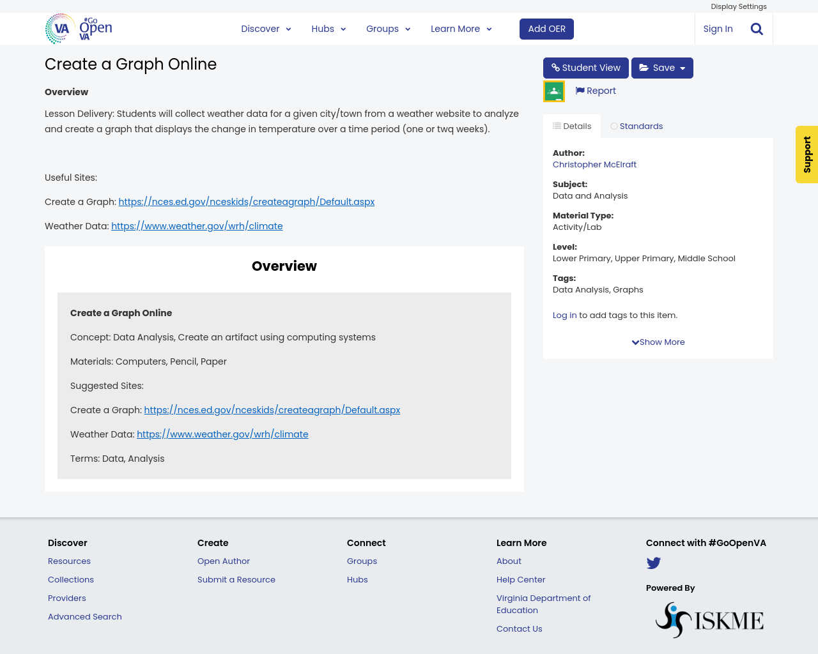Click the Report flag icon

point(580,90)
